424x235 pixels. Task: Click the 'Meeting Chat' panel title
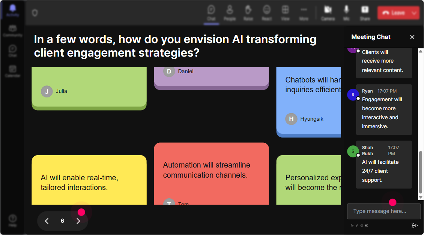371,37
